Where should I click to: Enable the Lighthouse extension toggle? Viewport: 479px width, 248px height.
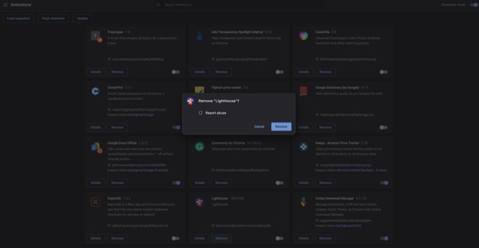(279, 238)
